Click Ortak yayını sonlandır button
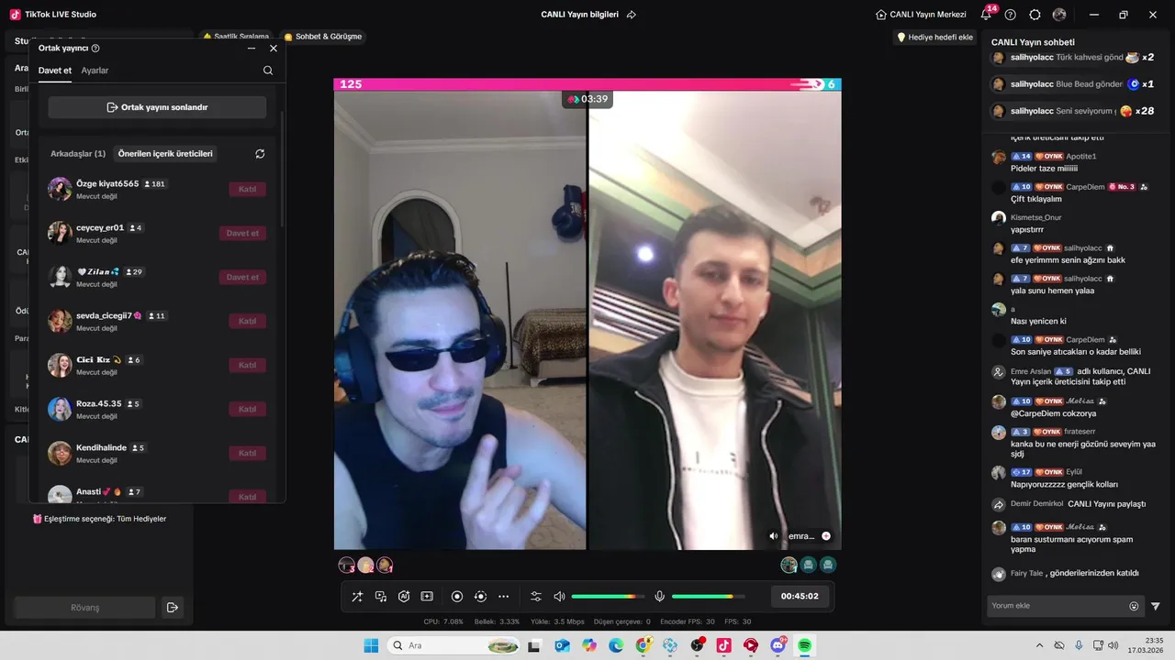 (157, 107)
